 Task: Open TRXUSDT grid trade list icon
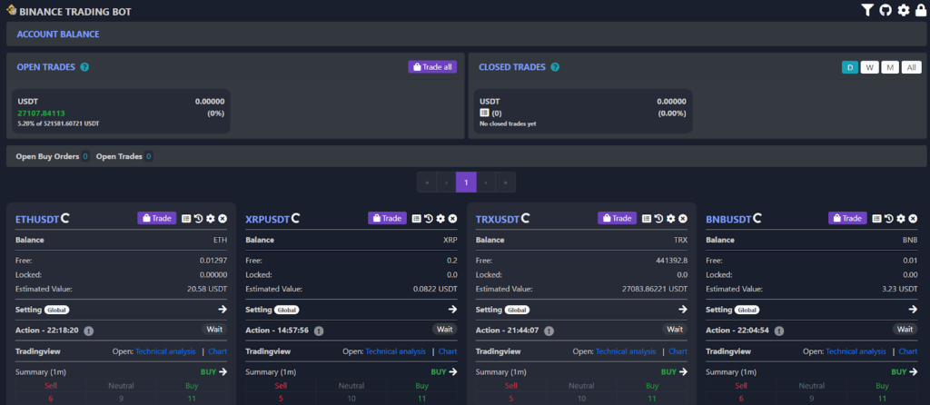pyautogui.click(x=647, y=218)
